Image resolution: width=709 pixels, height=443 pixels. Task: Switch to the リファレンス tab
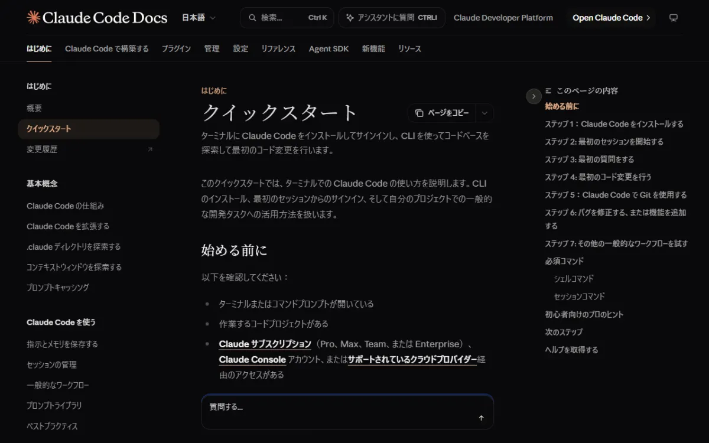(x=278, y=48)
